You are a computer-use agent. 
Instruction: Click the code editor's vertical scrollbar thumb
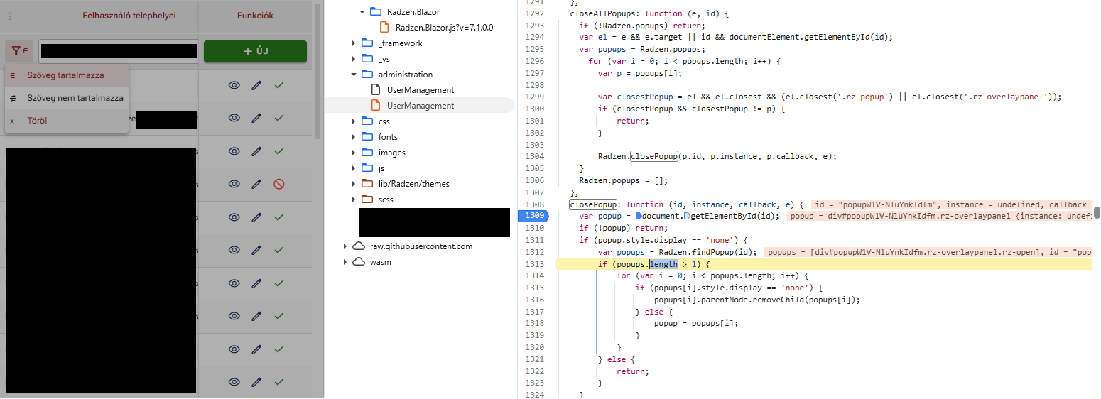click(1096, 212)
